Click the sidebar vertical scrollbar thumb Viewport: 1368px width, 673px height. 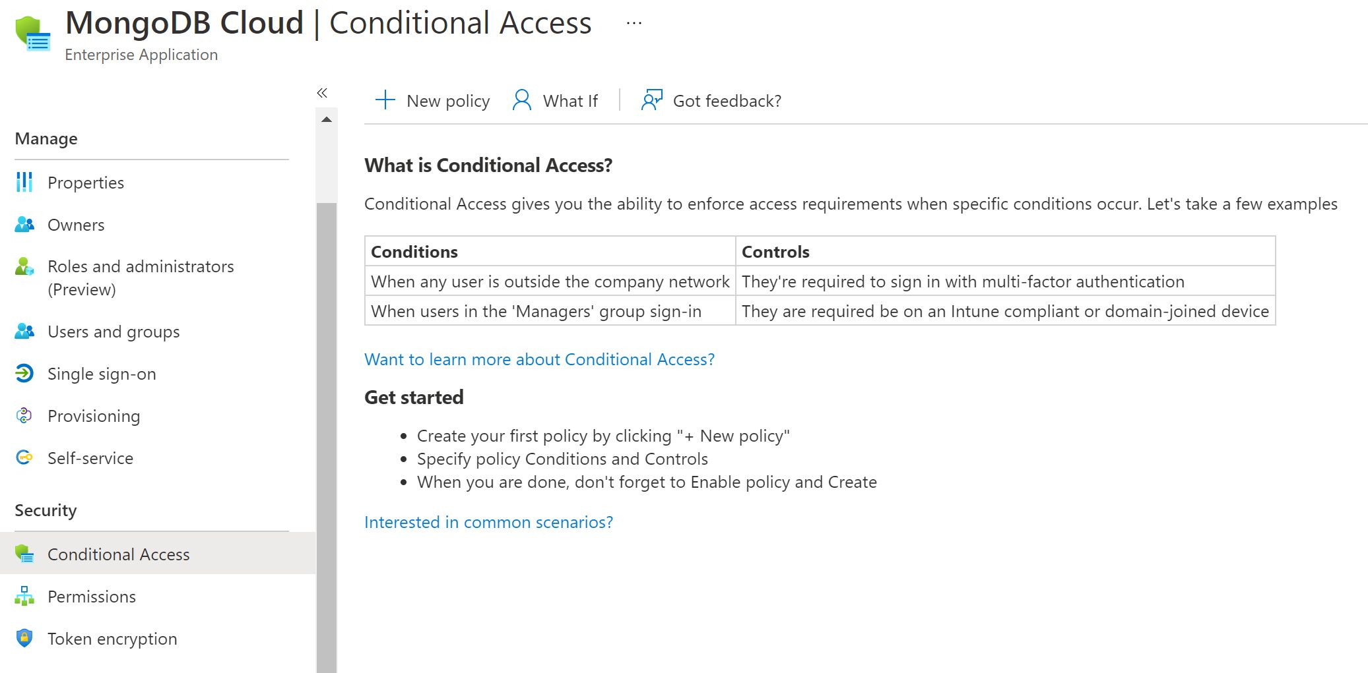coord(327,435)
